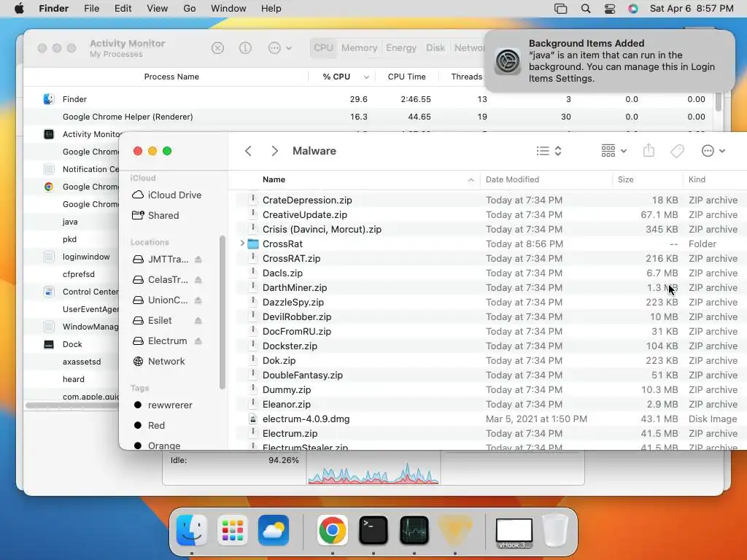Eject the CelasTr... volume
The image size is (747, 560).
(x=198, y=280)
